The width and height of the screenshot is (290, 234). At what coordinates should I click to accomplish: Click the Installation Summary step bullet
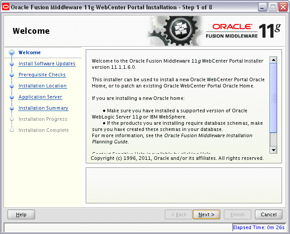click(12, 108)
